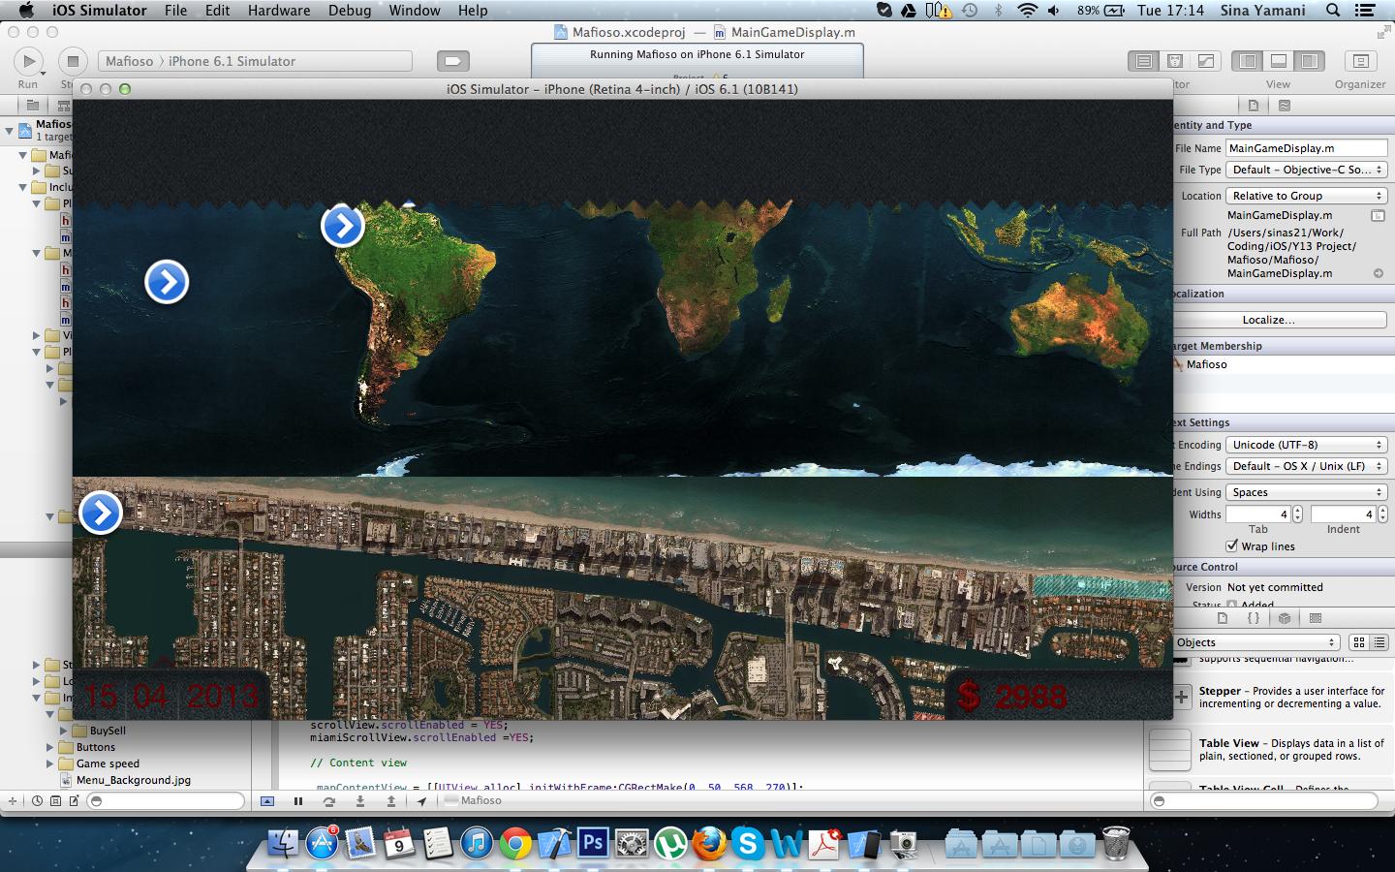The image size is (1395, 872).
Task: Click the Step out debug button
Action: tap(391, 801)
